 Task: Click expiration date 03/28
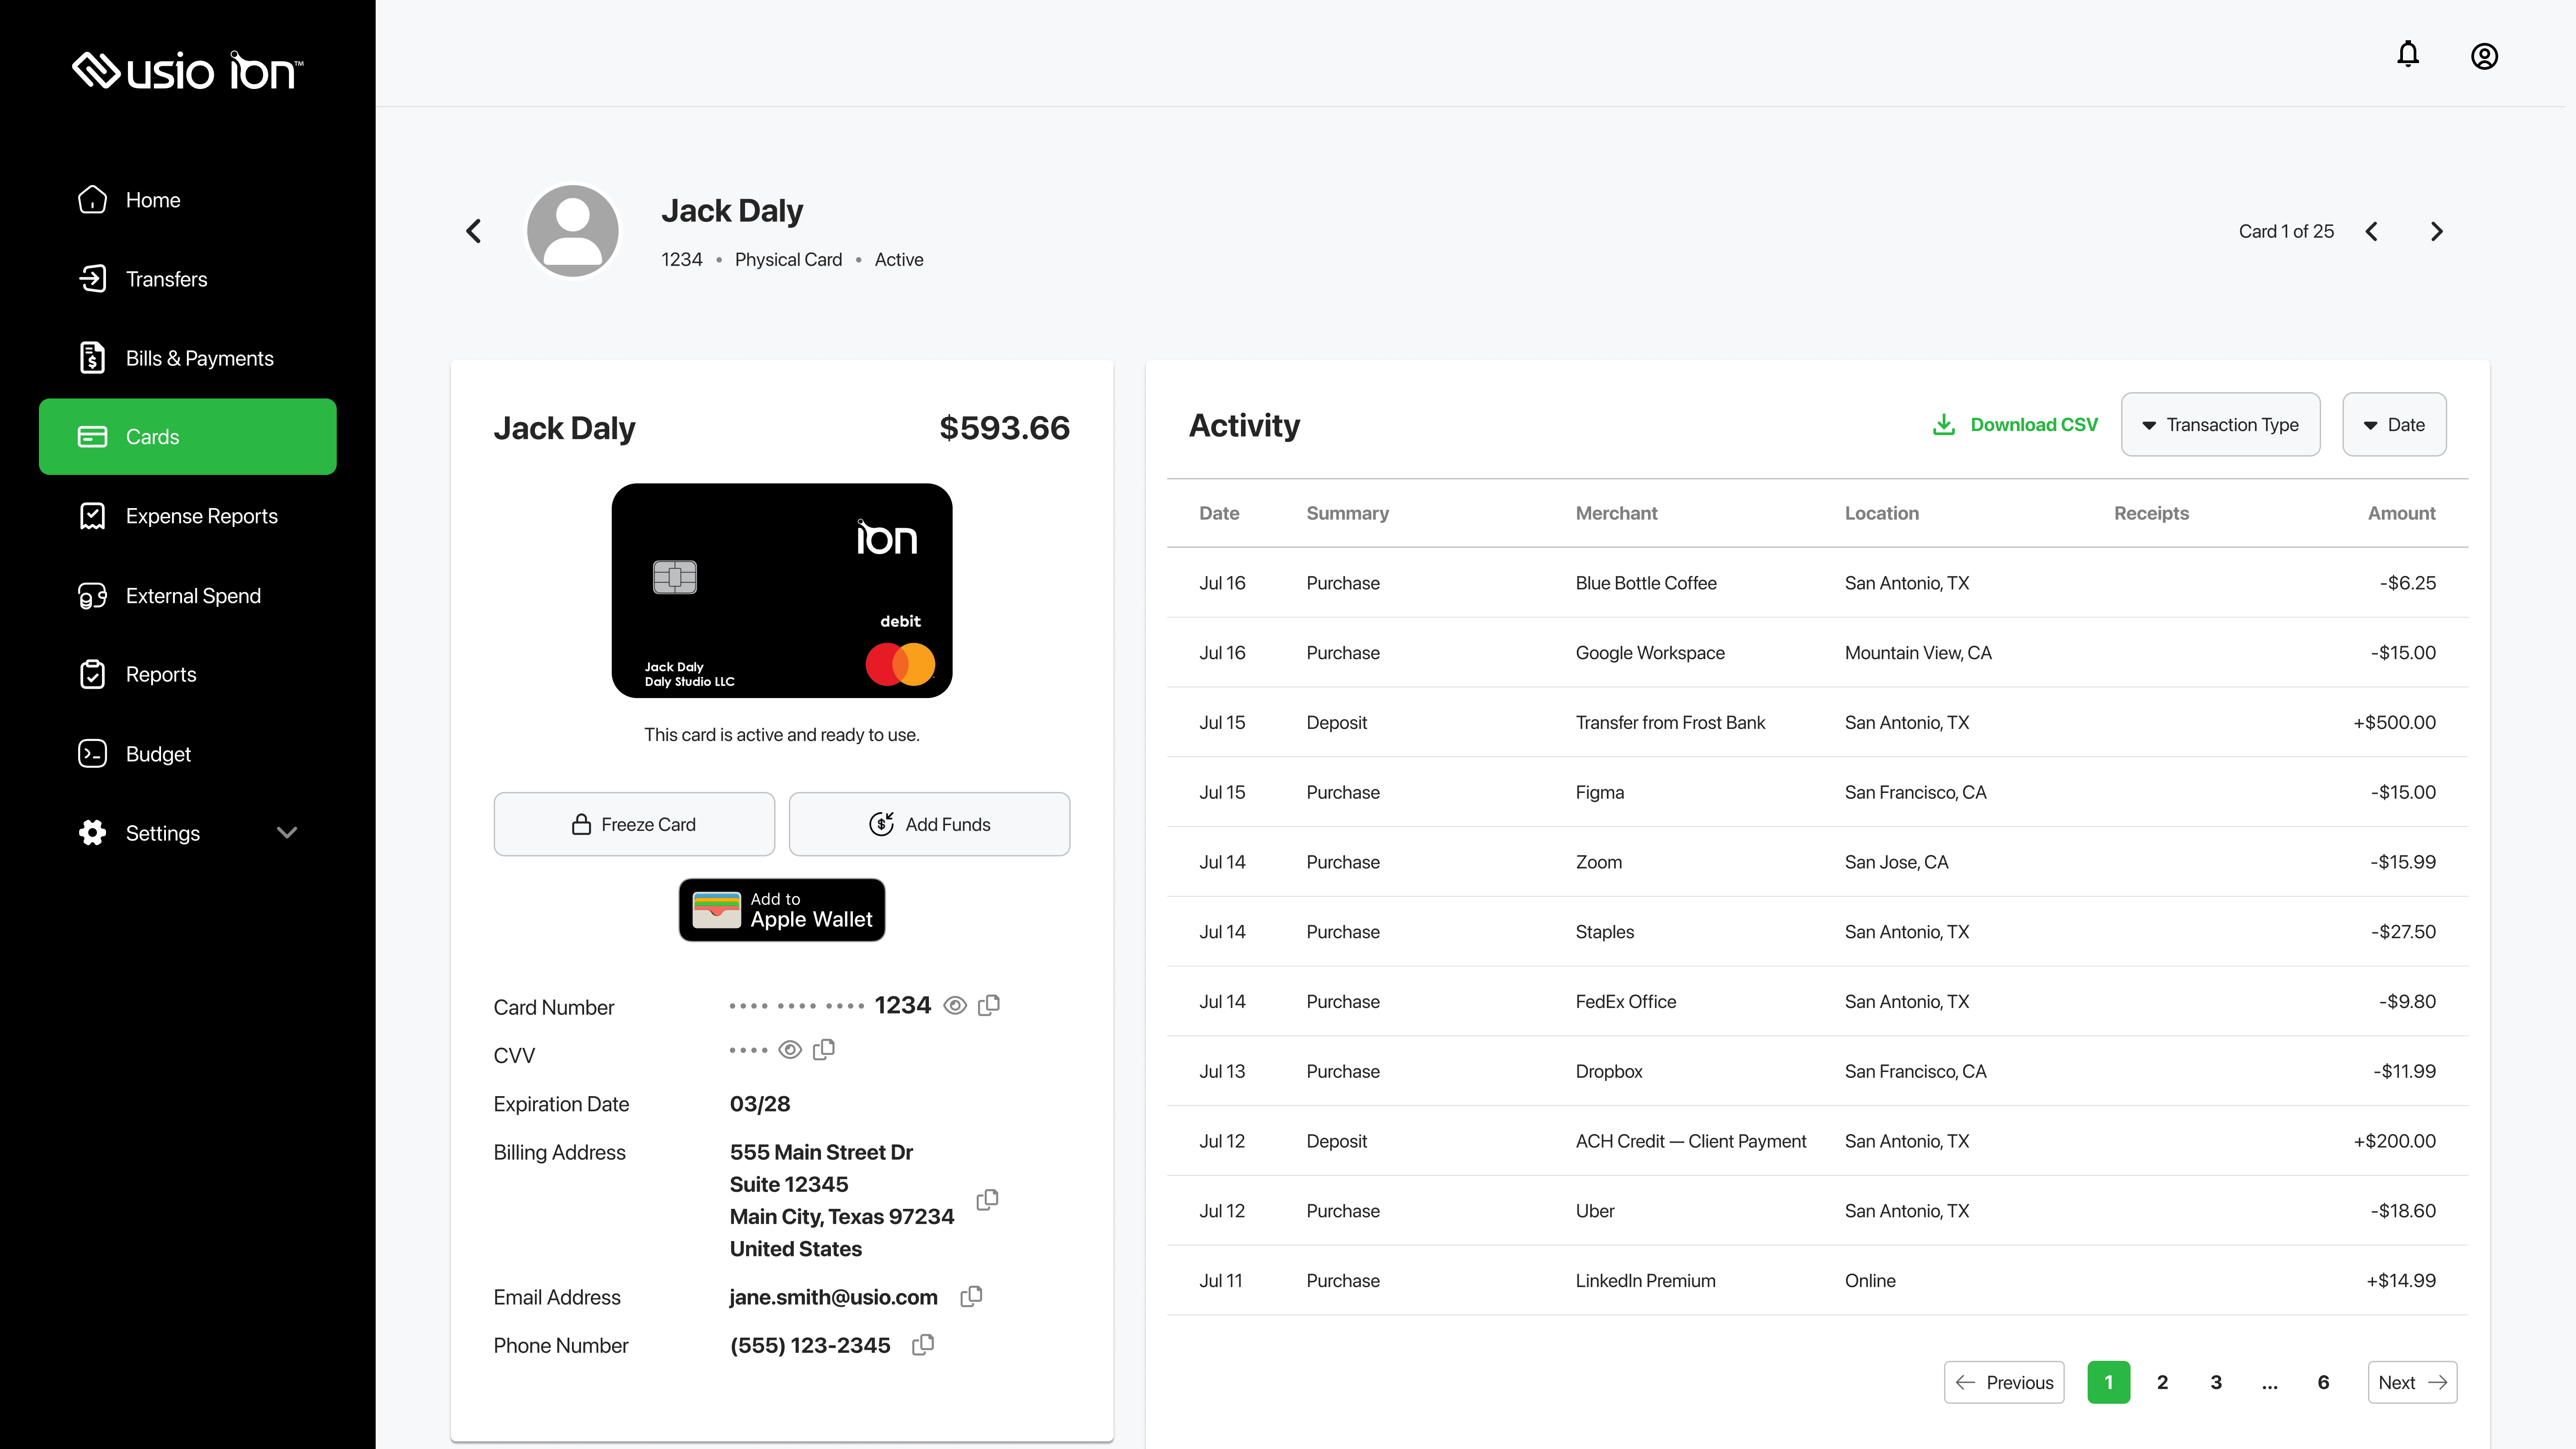point(760,1104)
